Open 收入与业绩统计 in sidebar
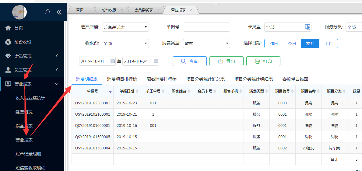The width and height of the screenshot is (362, 171). point(30,98)
